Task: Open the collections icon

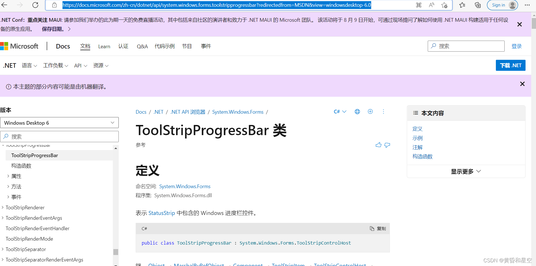Action: tap(477, 5)
